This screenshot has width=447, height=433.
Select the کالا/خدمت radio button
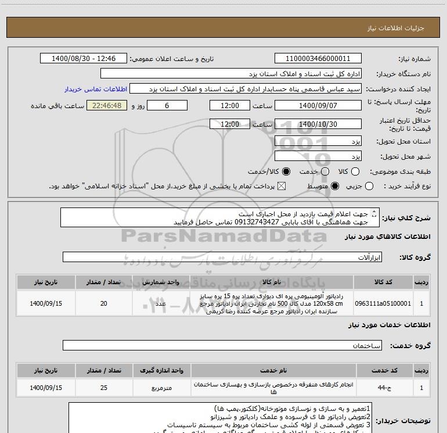point(286,171)
